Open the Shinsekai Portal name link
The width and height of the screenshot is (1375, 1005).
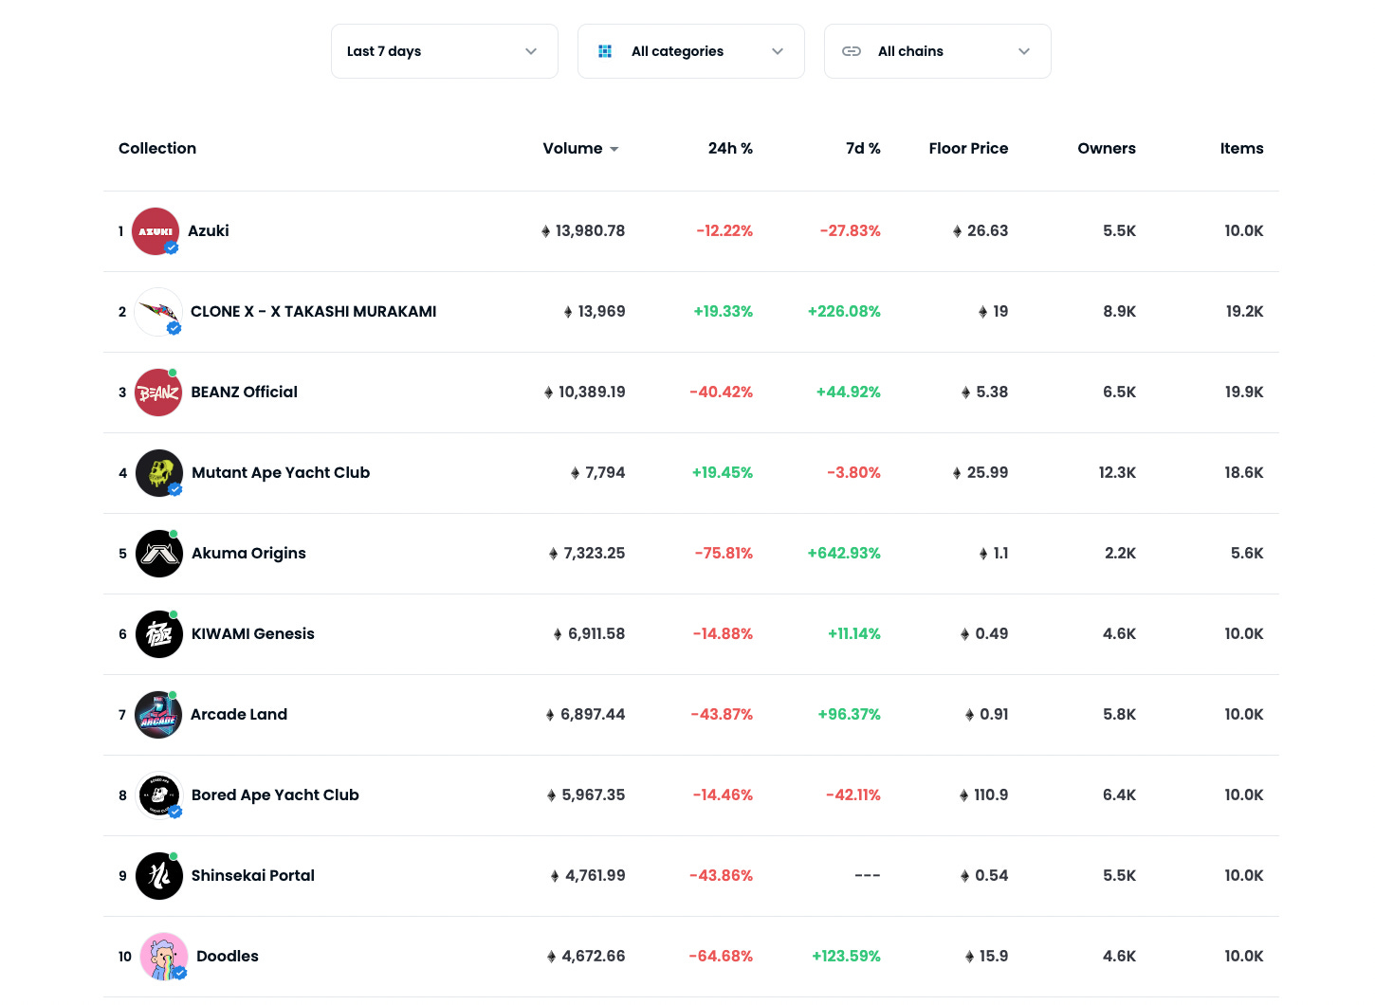point(253,876)
